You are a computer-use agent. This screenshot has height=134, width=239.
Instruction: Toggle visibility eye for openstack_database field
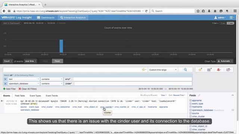[233, 110]
